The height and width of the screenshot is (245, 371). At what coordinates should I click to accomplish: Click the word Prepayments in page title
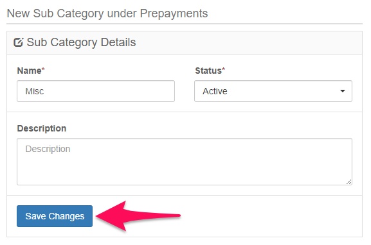174,13
